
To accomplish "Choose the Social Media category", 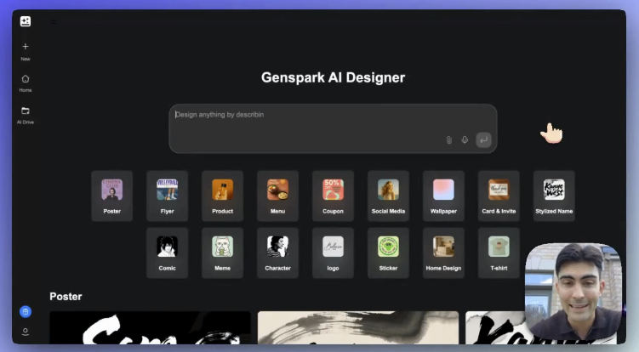I will (x=388, y=196).
